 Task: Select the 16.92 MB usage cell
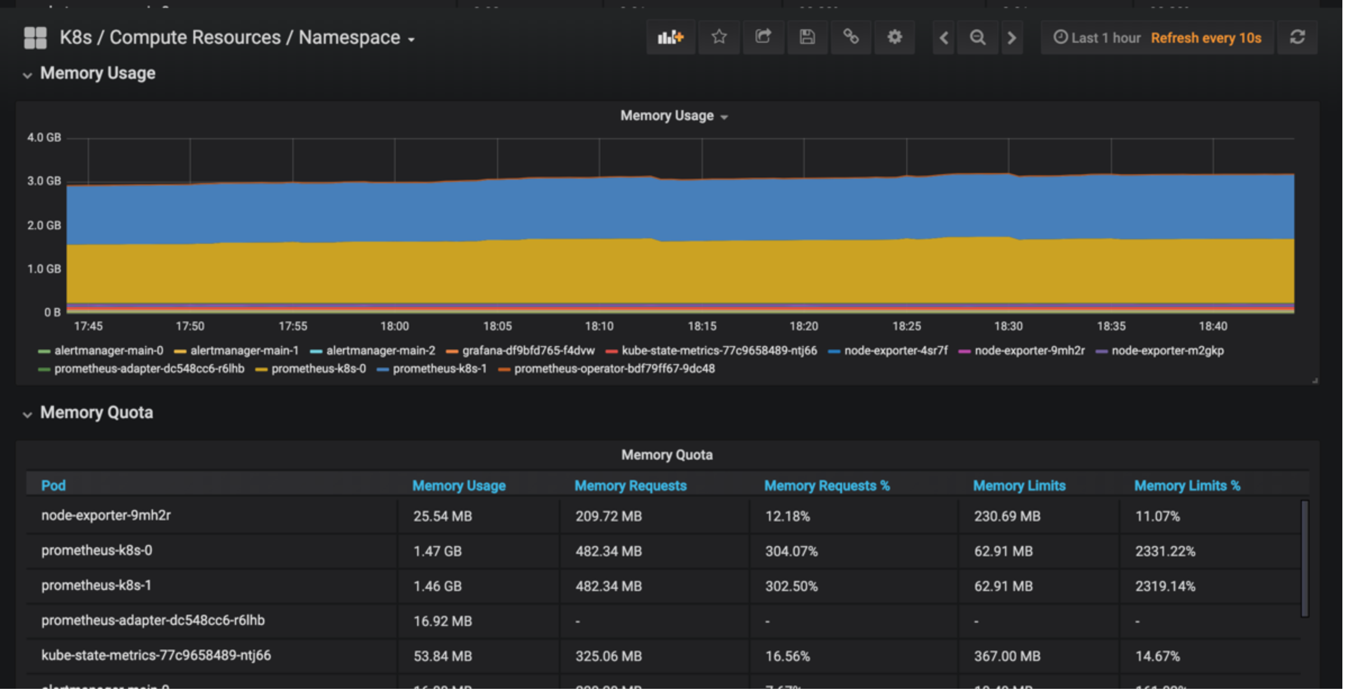(x=444, y=623)
